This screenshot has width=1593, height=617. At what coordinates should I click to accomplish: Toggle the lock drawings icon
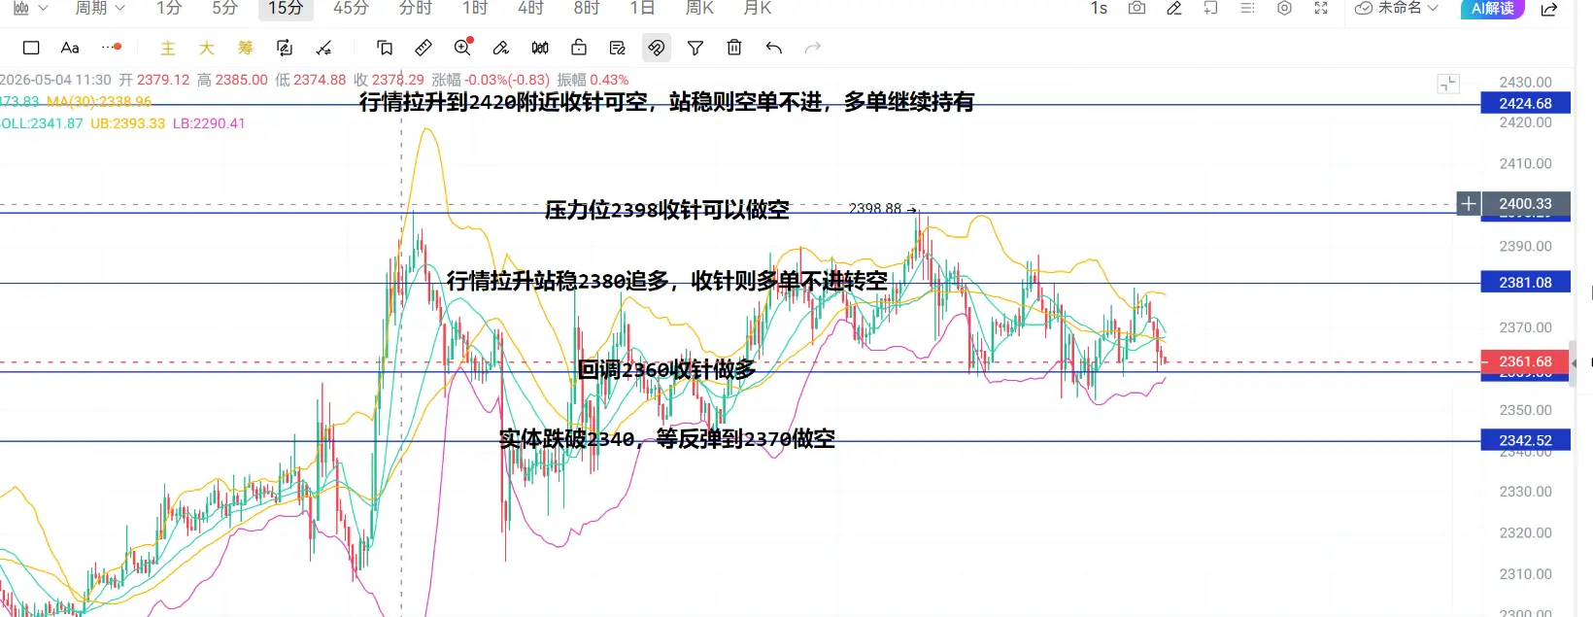pyautogui.click(x=579, y=48)
